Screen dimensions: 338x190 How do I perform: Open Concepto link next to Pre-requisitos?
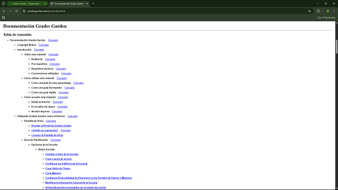(54, 64)
